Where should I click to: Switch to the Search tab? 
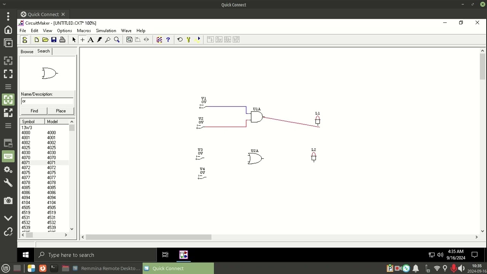43,51
